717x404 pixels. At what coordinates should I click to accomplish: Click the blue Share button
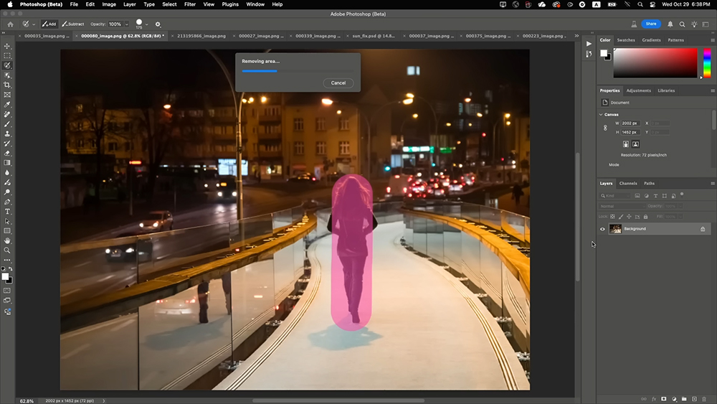point(651,24)
